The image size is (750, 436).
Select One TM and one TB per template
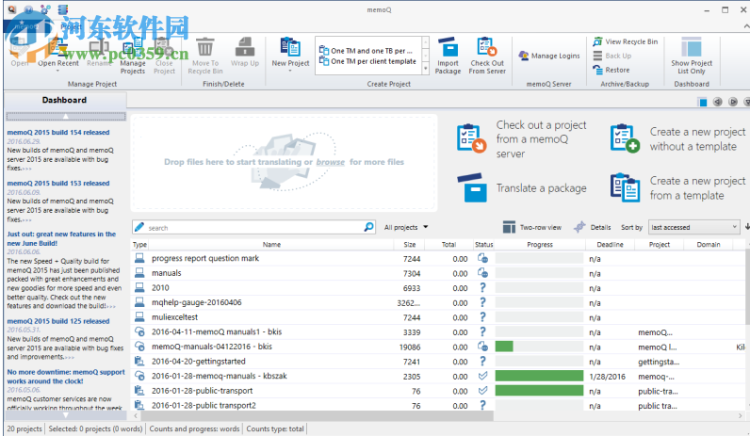pyautogui.click(x=367, y=51)
